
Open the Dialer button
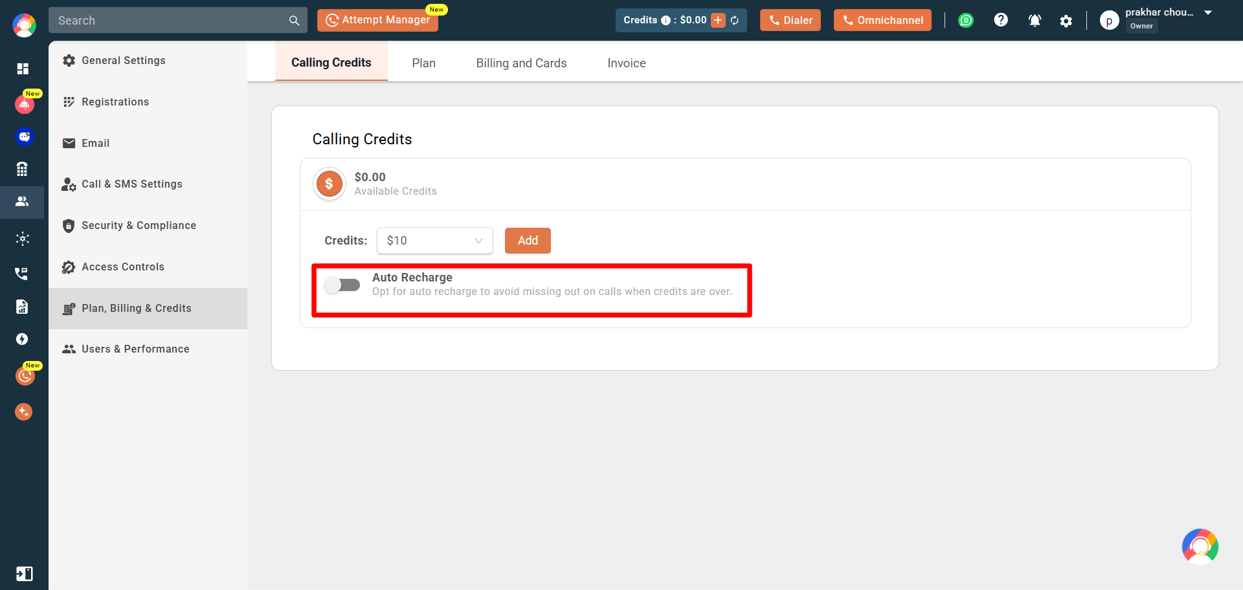click(x=790, y=20)
